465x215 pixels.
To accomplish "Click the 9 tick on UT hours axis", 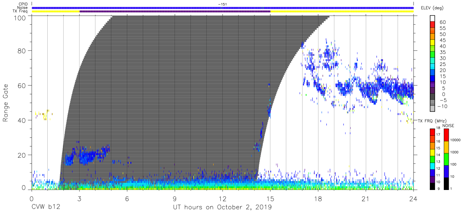I will 175,198.
